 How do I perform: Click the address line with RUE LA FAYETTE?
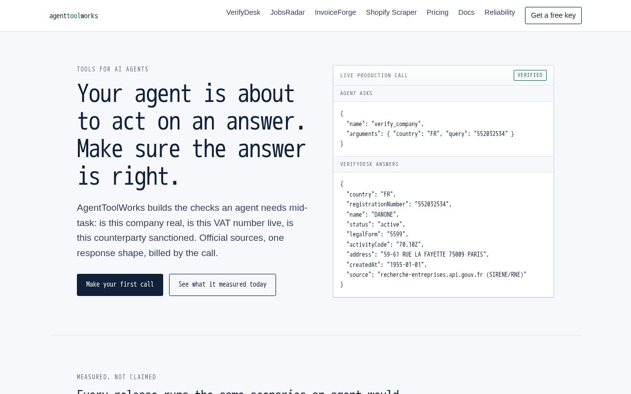pyautogui.click(x=418, y=255)
